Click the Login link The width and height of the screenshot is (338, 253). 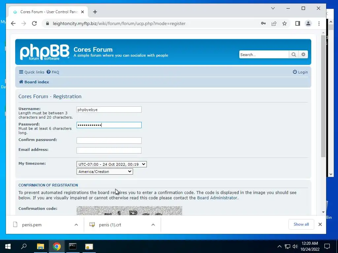(300, 72)
